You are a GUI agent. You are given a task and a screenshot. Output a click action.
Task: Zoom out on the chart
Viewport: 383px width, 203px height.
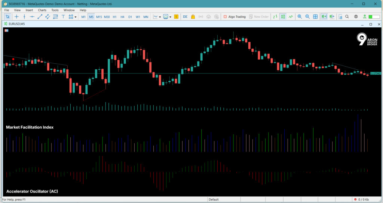307,16
